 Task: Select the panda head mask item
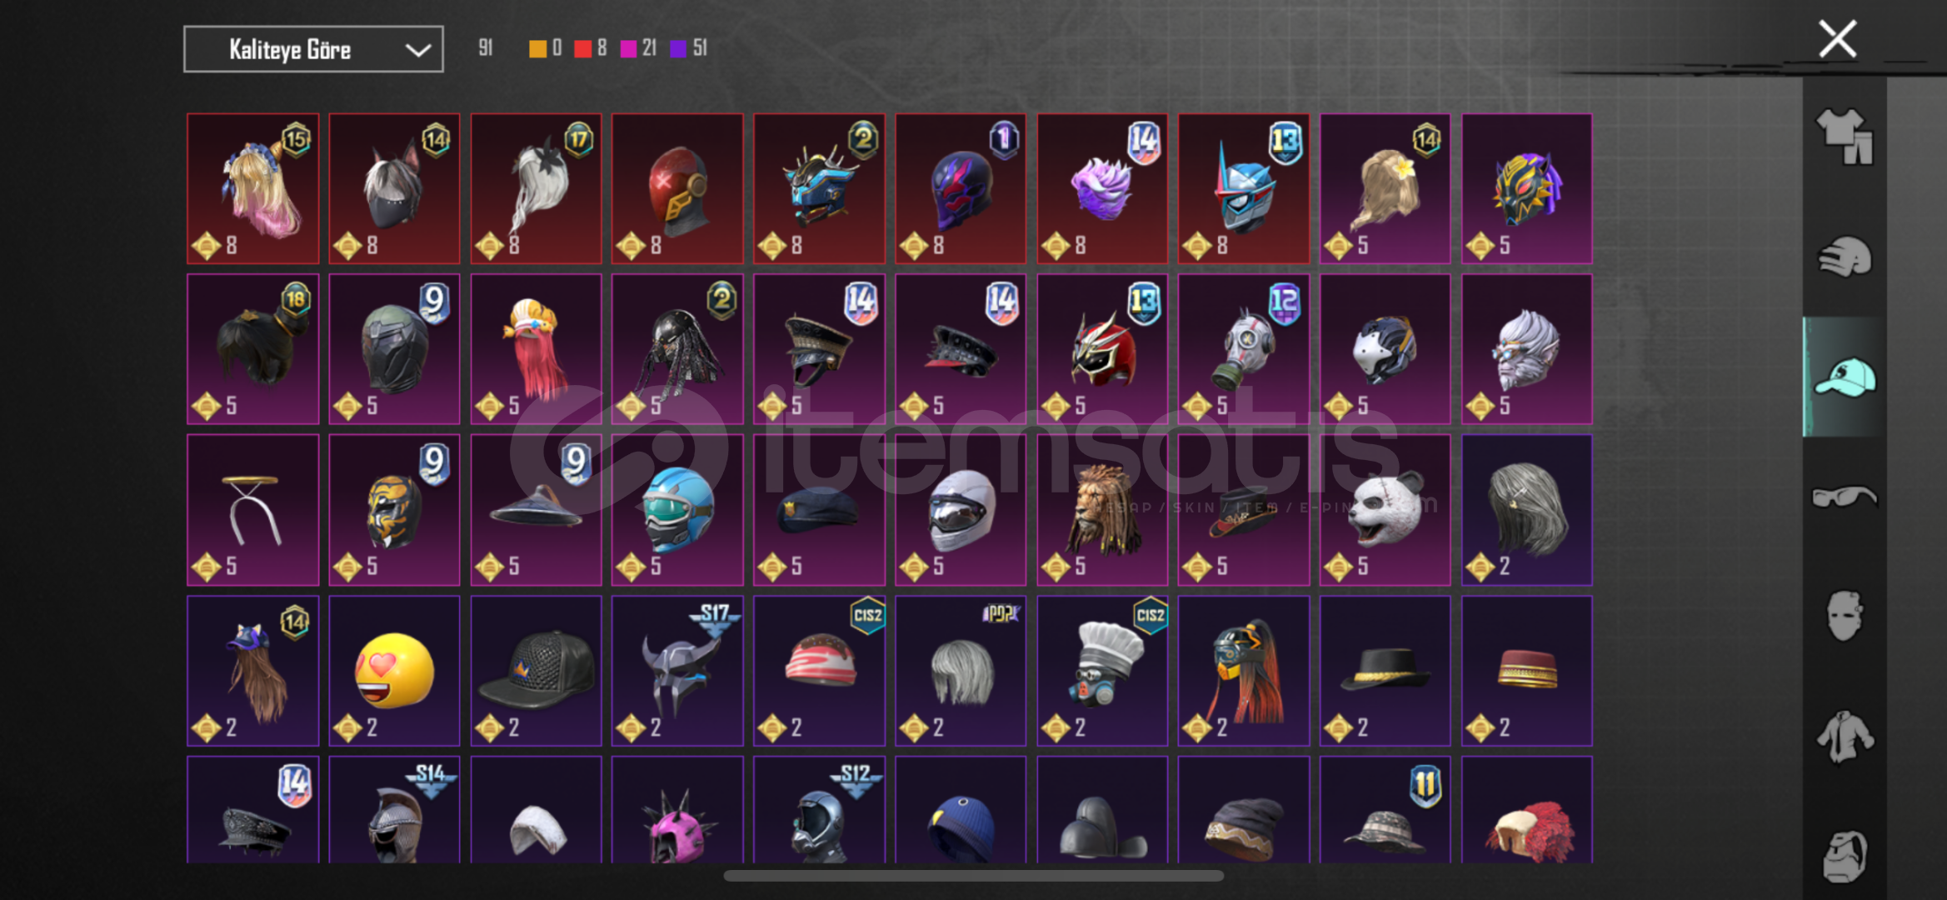tap(1385, 510)
